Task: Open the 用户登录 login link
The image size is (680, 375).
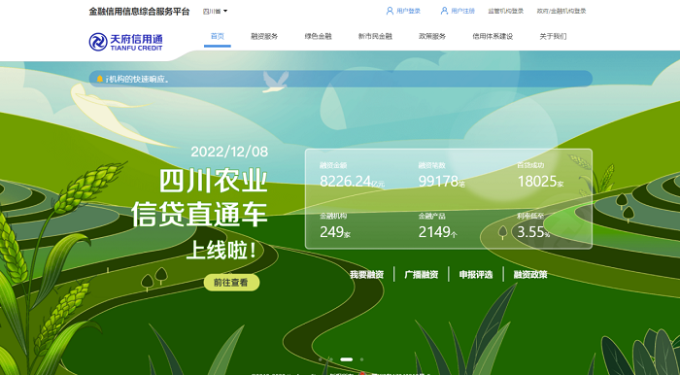Action: pos(408,11)
